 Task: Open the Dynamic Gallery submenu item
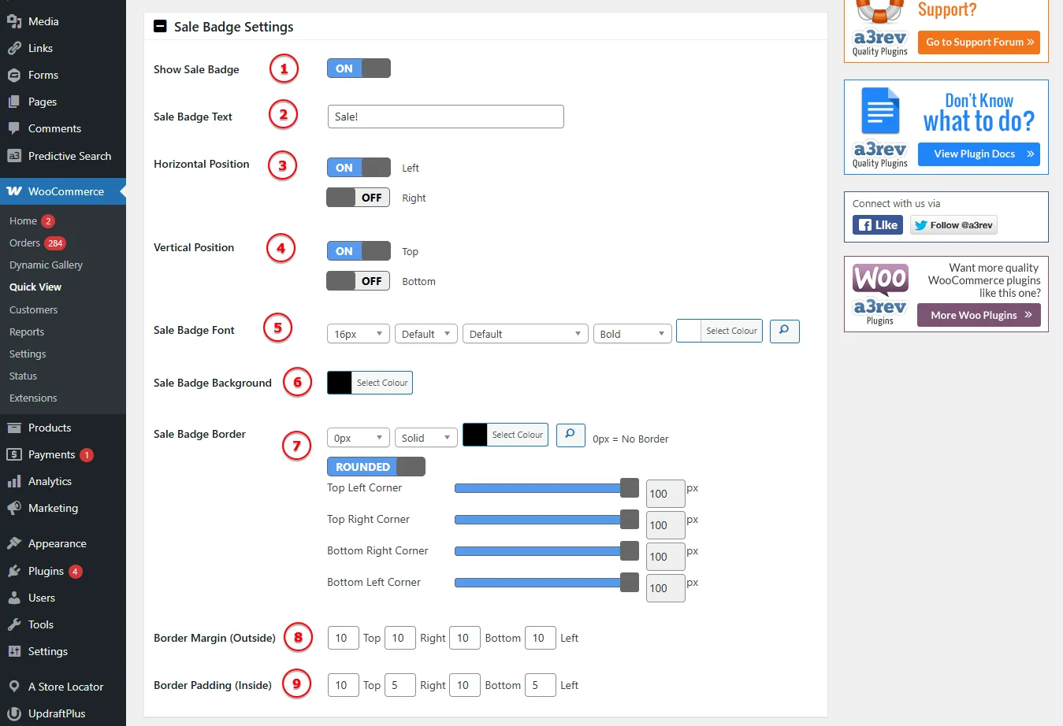46,265
